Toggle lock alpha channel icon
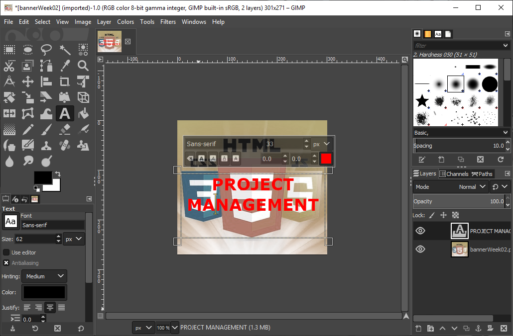This screenshot has height=336, width=513. click(455, 215)
